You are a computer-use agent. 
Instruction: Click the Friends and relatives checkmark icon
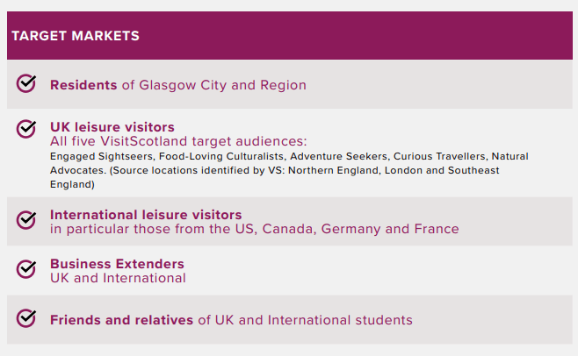[x=26, y=317]
